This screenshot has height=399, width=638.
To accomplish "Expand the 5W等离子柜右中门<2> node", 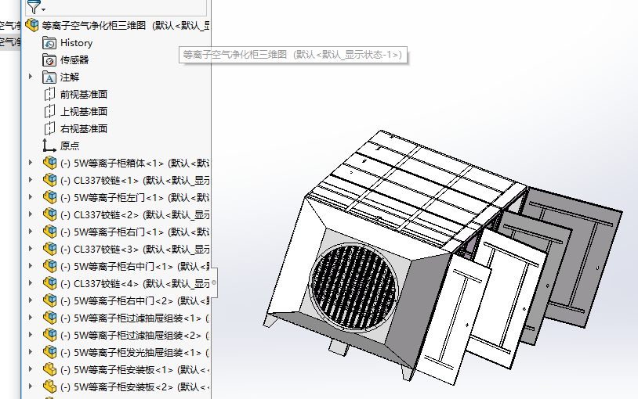I will click(x=31, y=300).
